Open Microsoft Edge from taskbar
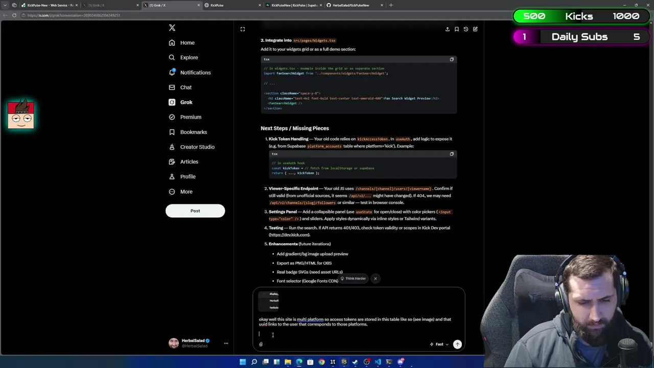654x368 pixels. tap(299, 362)
